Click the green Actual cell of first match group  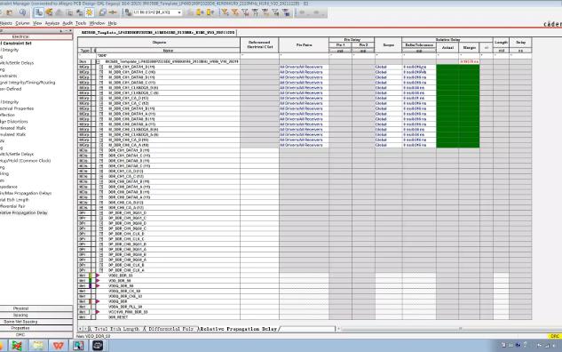(447, 67)
